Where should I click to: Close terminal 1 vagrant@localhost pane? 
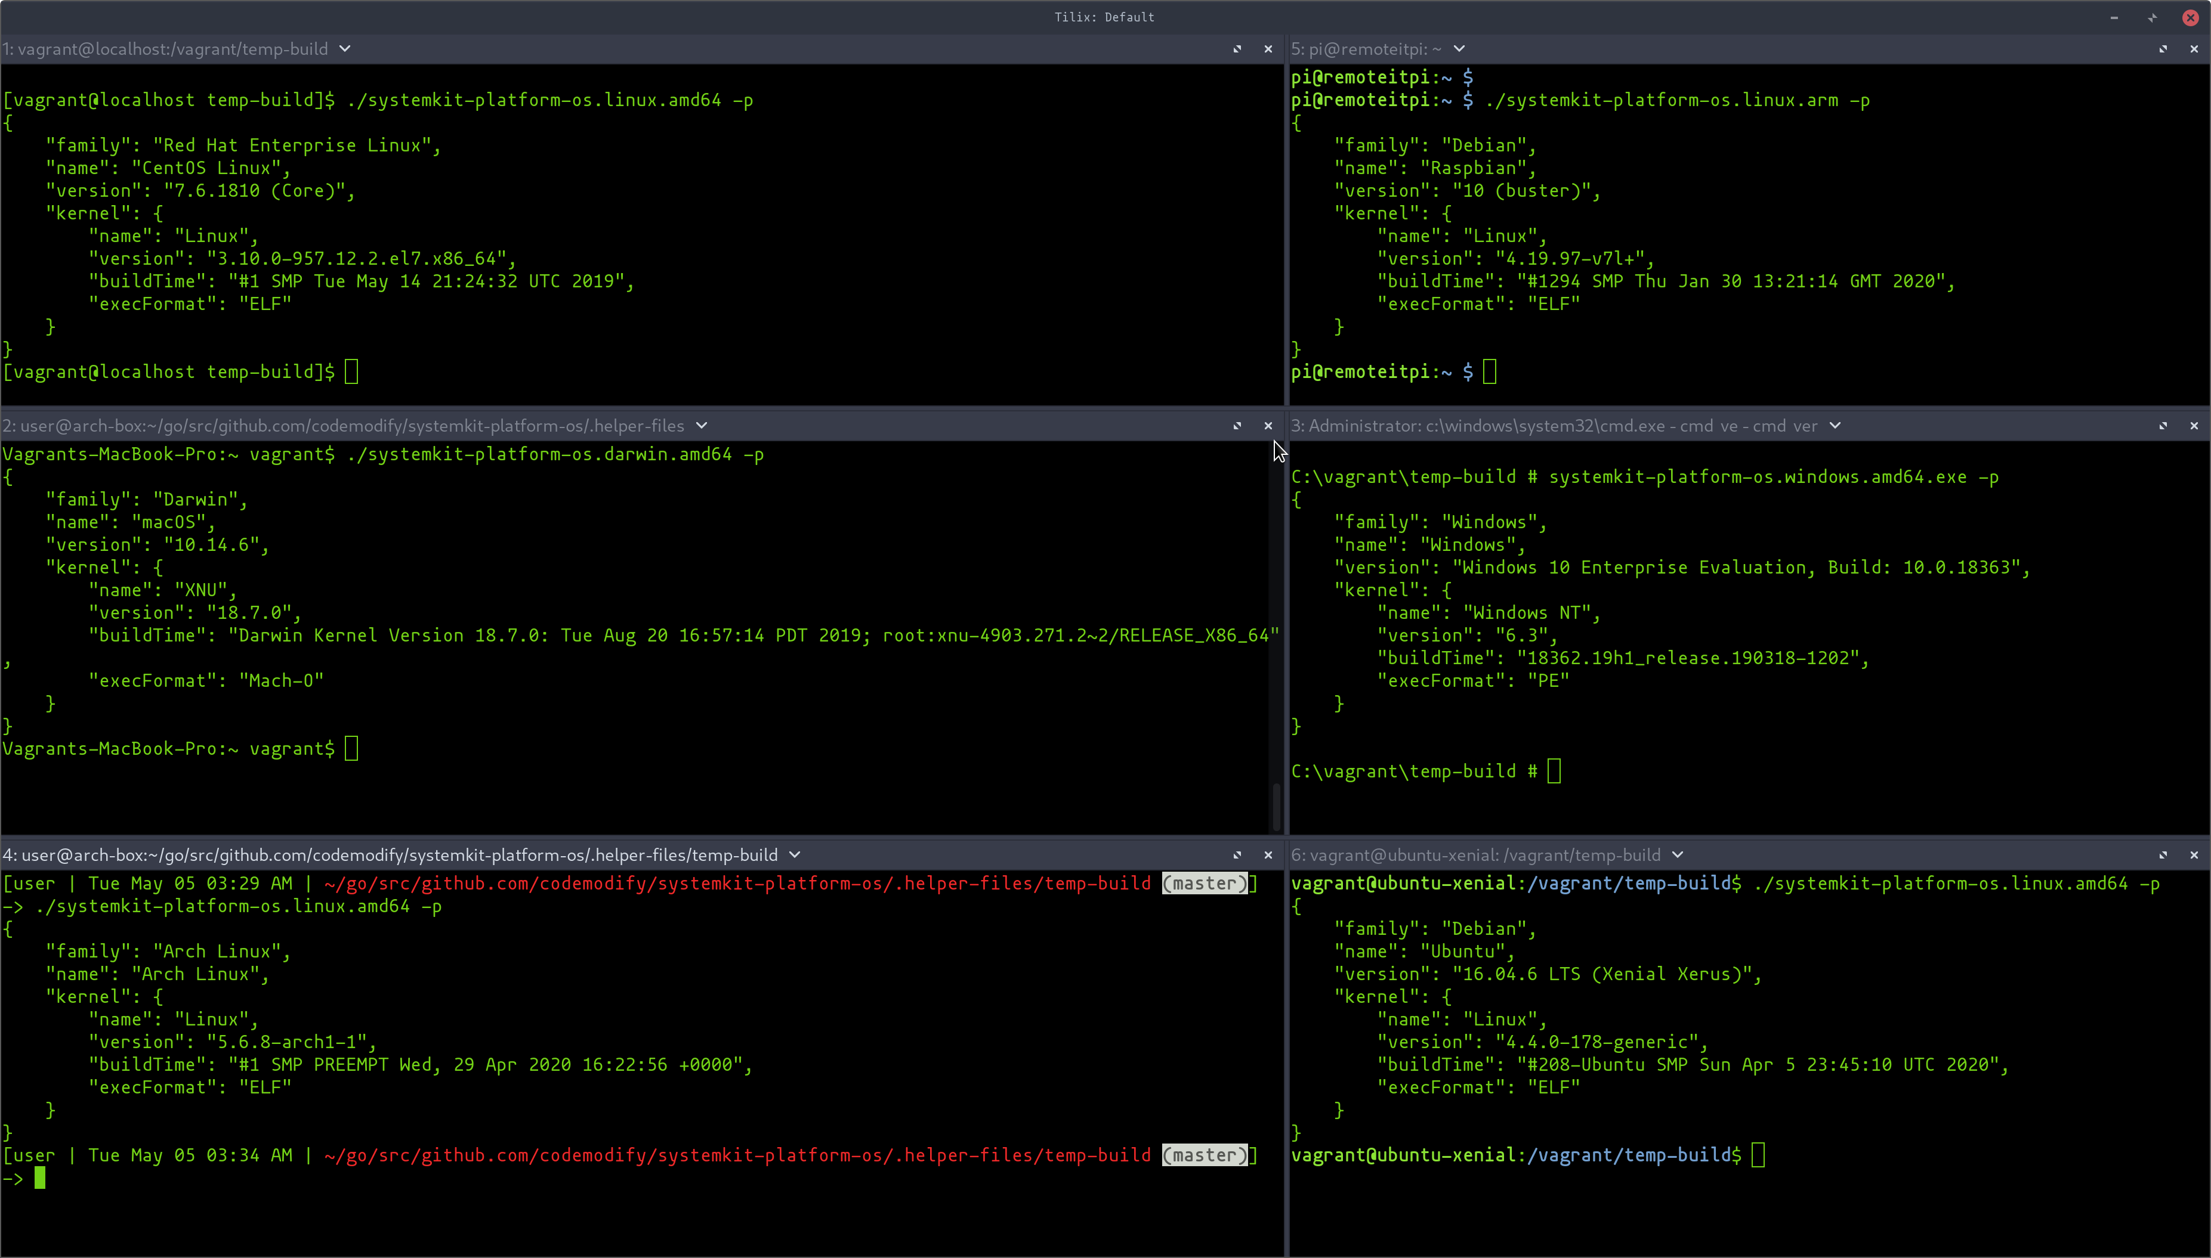pos(1268,49)
